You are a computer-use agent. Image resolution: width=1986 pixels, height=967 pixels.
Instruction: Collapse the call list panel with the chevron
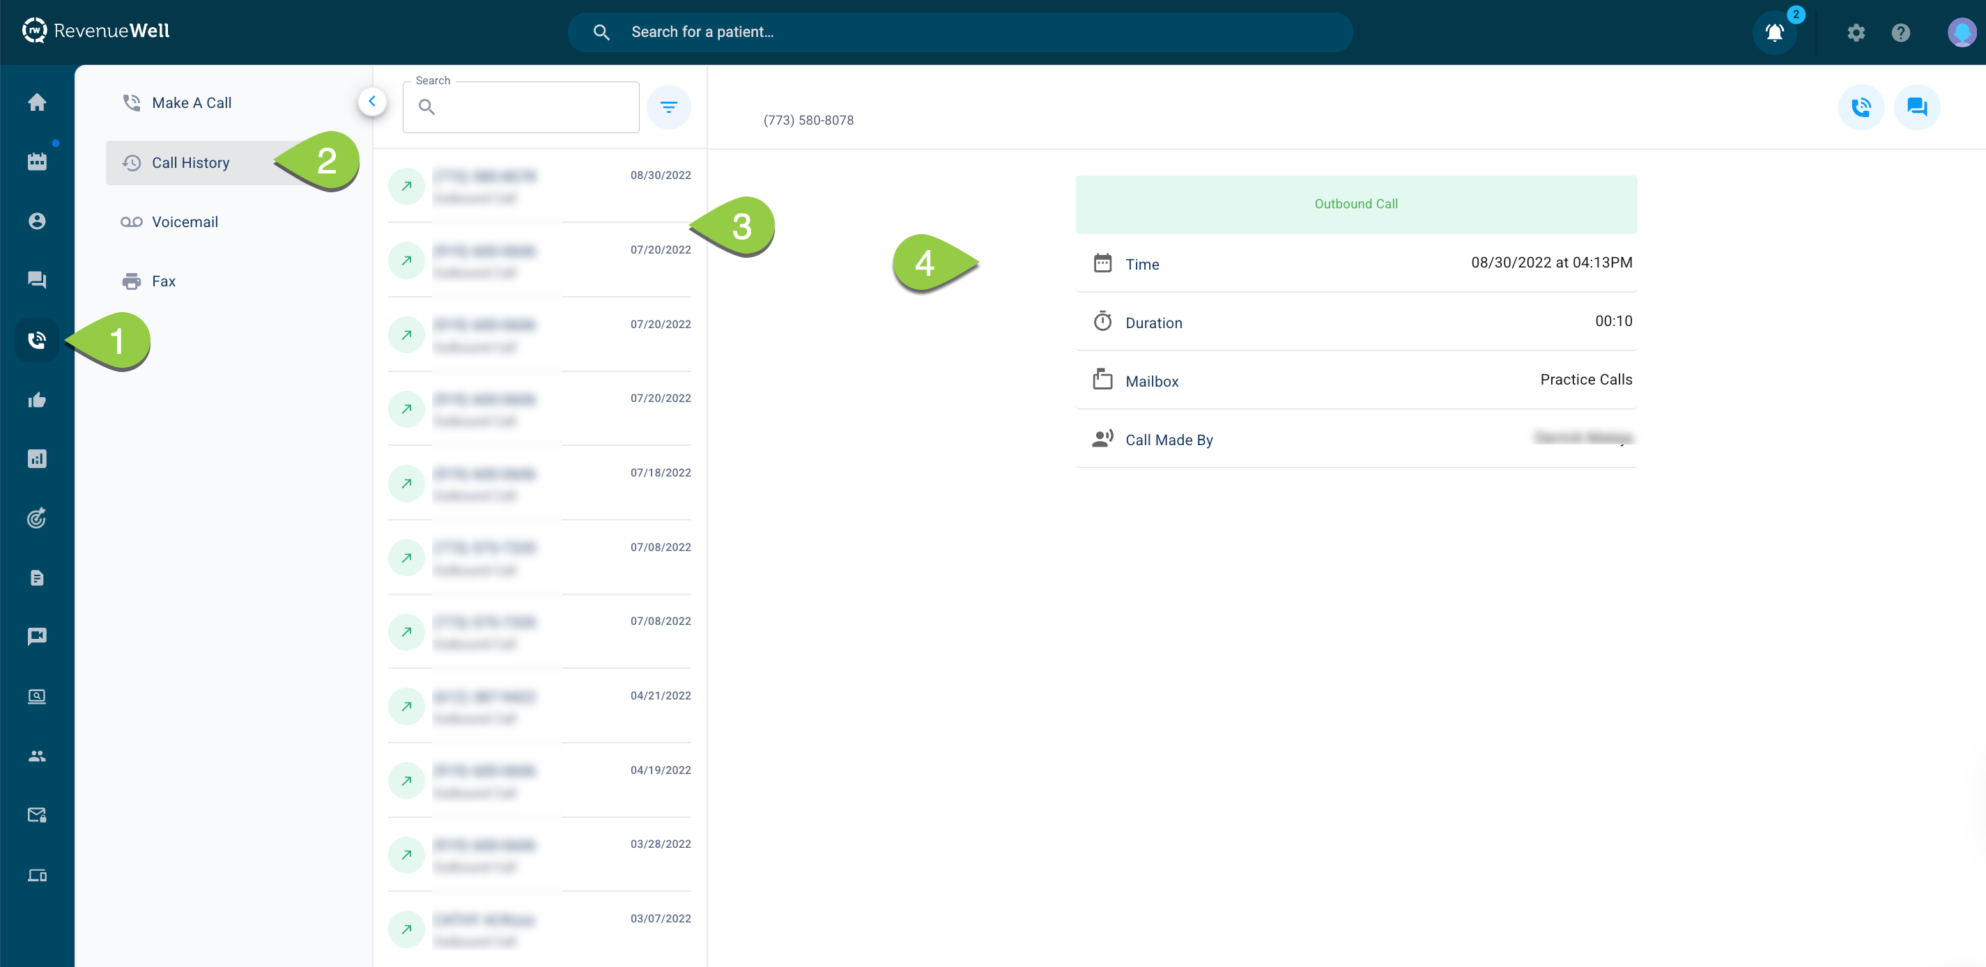[372, 101]
